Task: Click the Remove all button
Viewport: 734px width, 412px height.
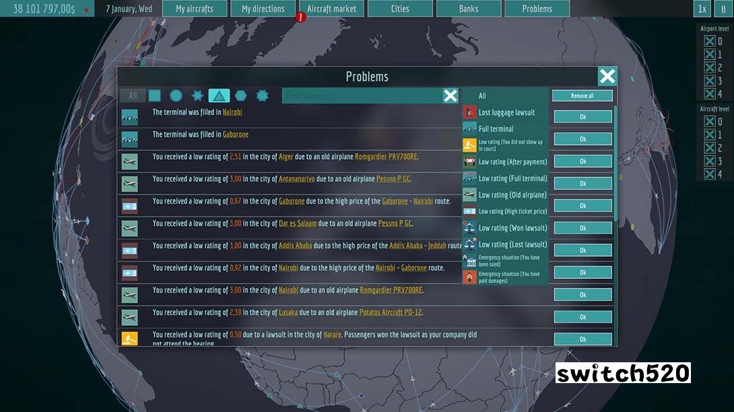Action: 582,95
